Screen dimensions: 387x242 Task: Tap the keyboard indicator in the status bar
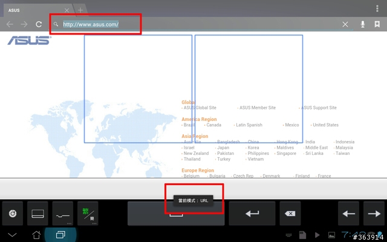288,235
